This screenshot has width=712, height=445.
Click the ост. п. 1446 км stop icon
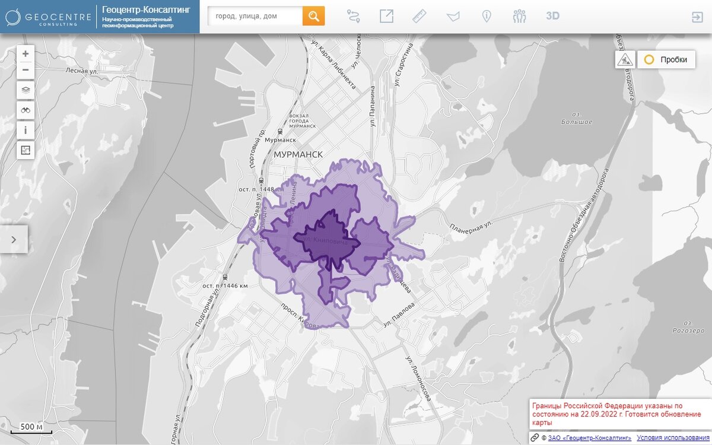224,276
